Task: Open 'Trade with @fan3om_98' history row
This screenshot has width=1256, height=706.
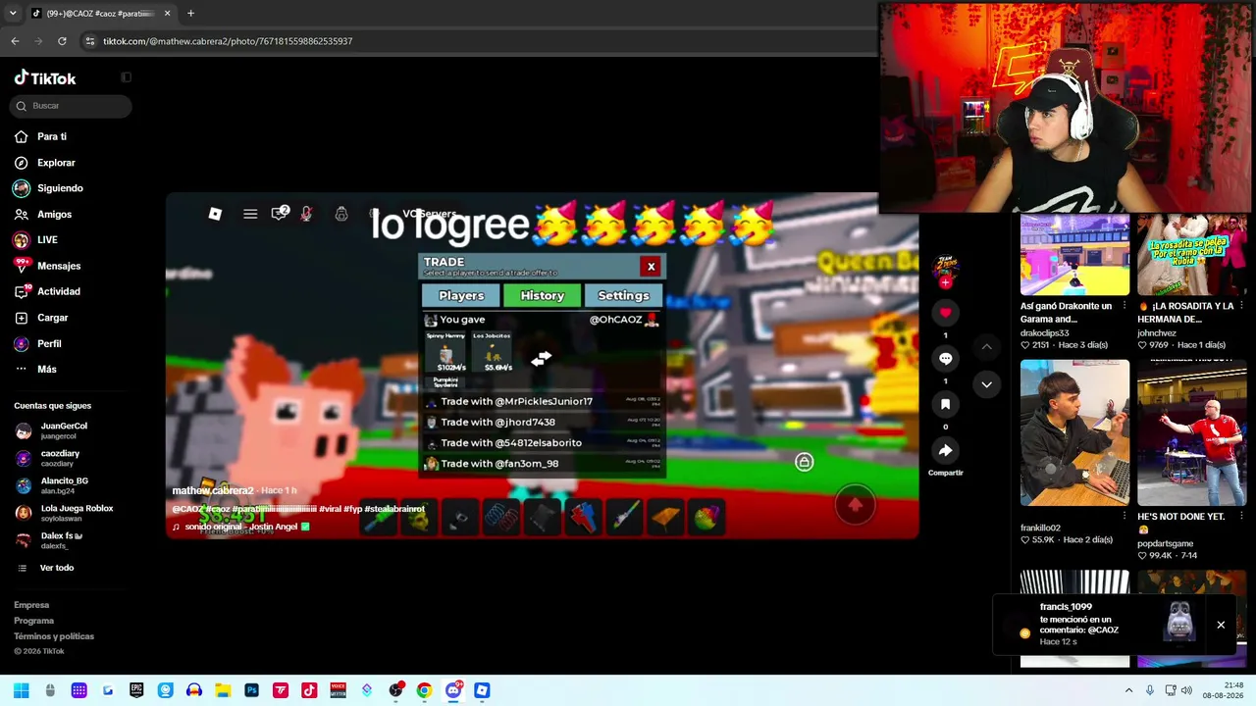Action: (x=543, y=464)
